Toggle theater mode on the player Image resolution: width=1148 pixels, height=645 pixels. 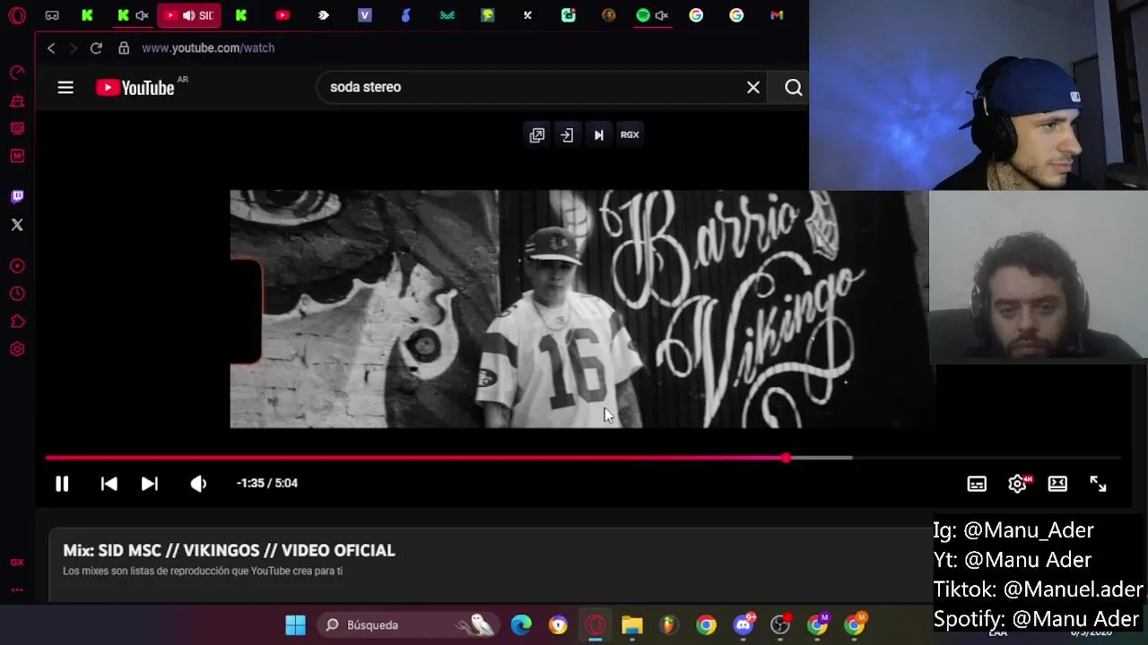pos(1057,484)
